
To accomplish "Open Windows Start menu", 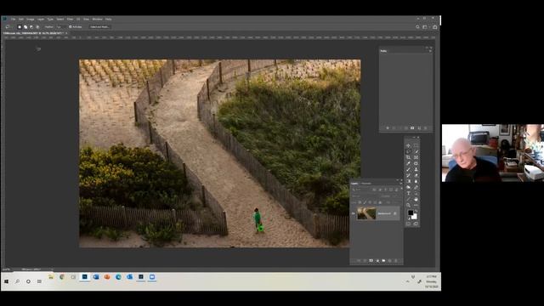I will pyautogui.click(x=6, y=281).
